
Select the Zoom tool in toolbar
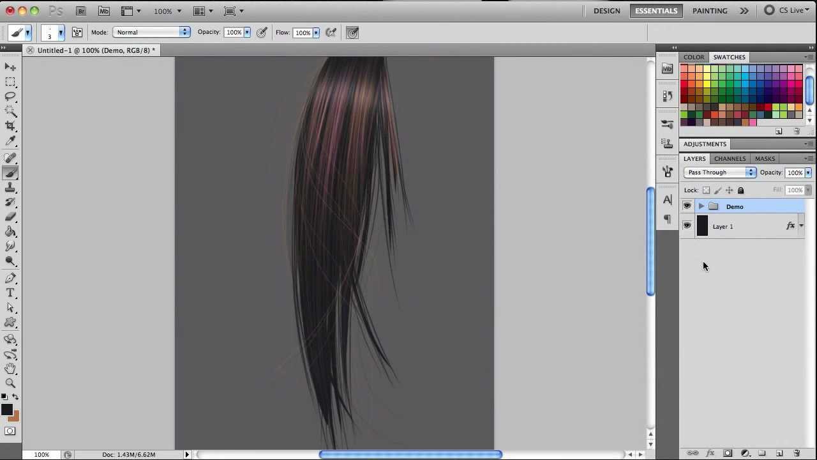coord(10,383)
